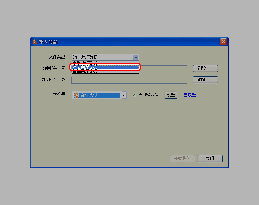This screenshot has height=205, width=259.
Task: Click the 设置 button
Action: click(x=171, y=95)
